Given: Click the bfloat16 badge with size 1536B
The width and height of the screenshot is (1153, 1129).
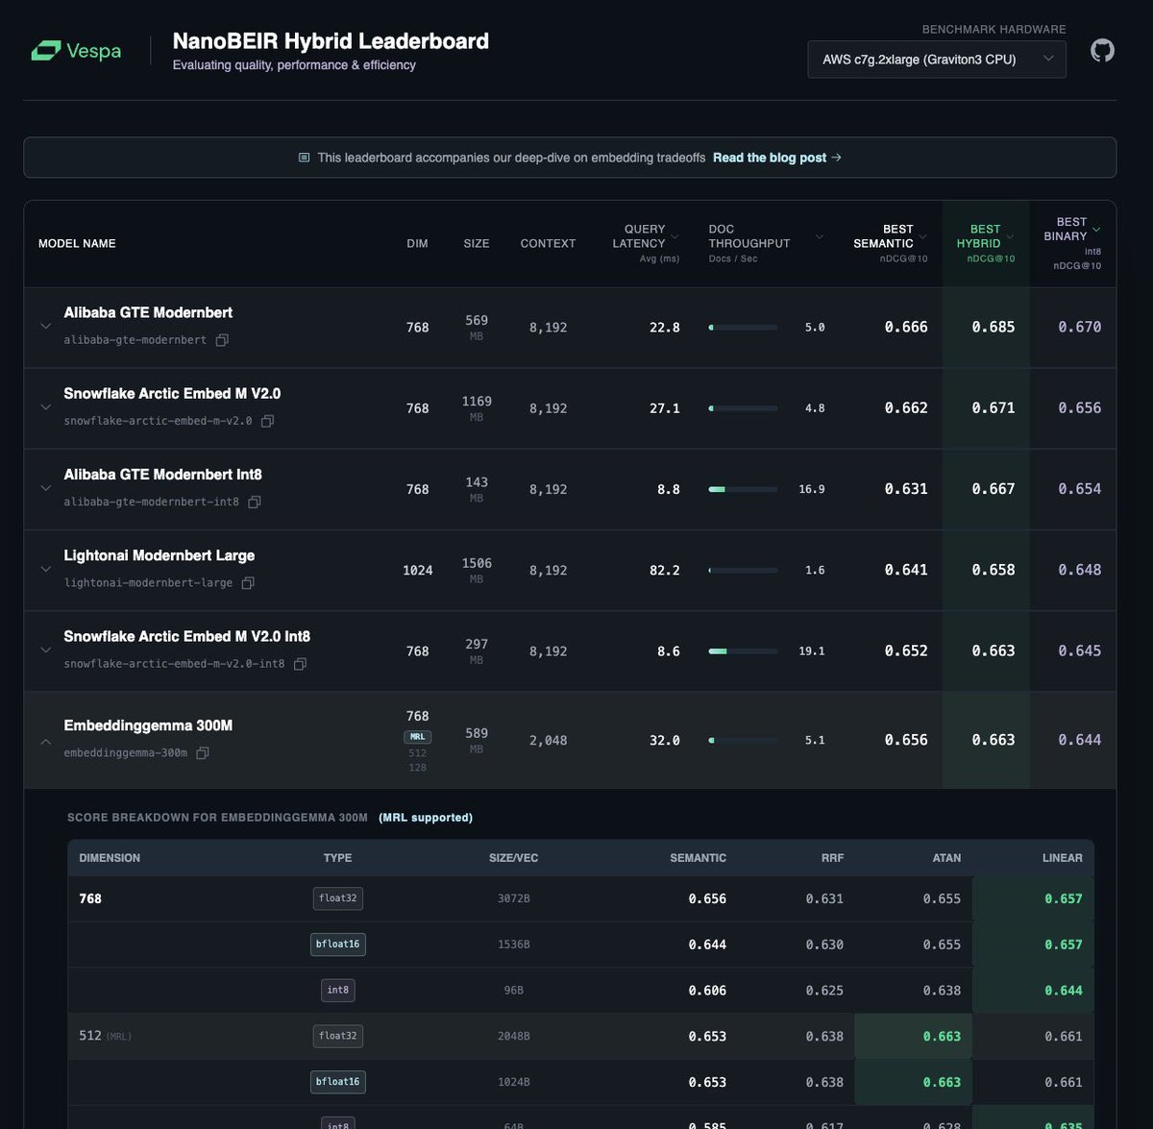Looking at the screenshot, I should [x=338, y=945].
